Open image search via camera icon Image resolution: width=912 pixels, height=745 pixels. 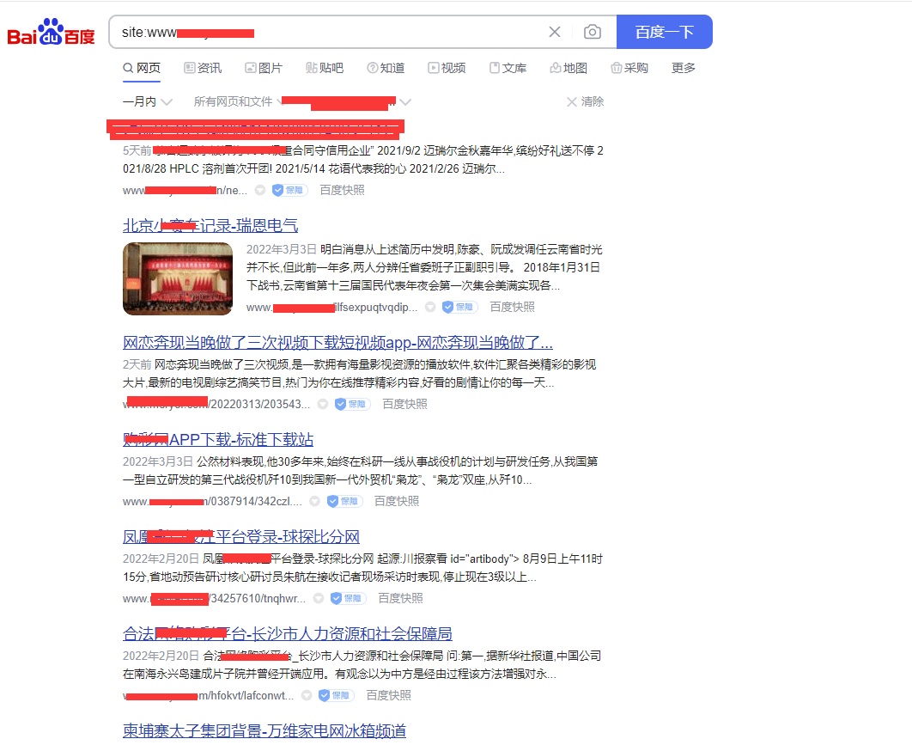pos(592,32)
